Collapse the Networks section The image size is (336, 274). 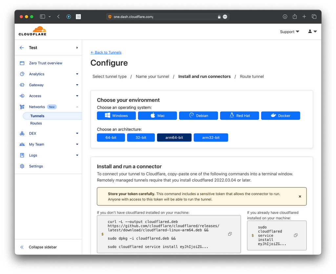[77, 107]
